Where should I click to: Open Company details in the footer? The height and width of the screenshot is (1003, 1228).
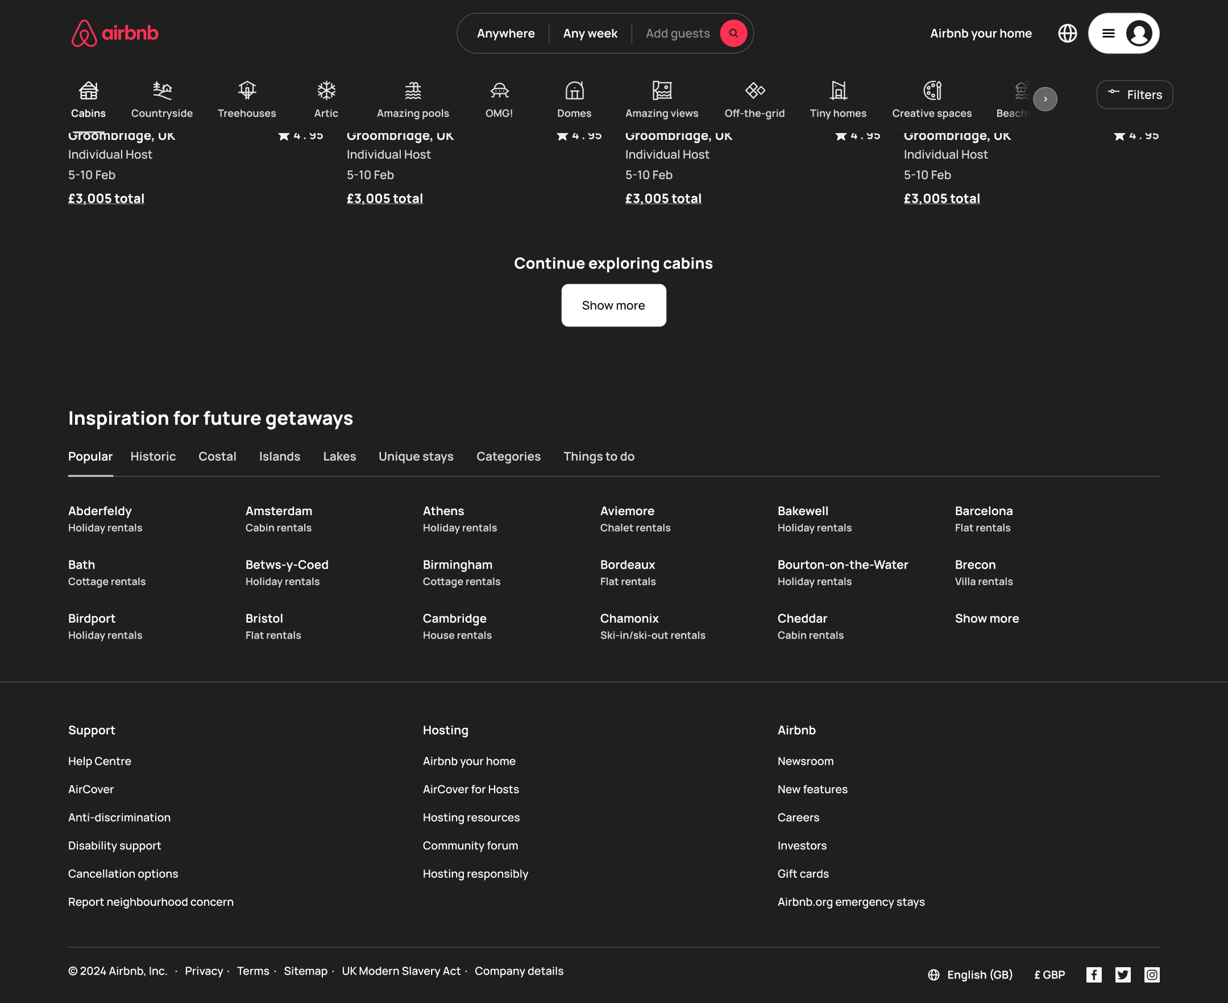click(x=518, y=971)
